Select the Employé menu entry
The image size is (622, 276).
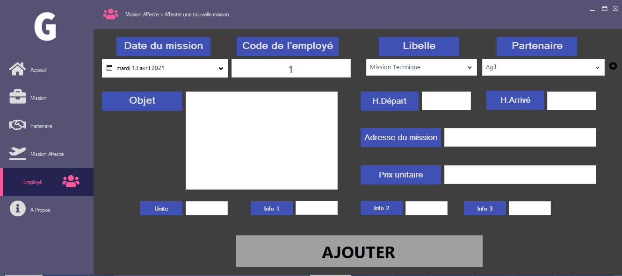(47, 182)
